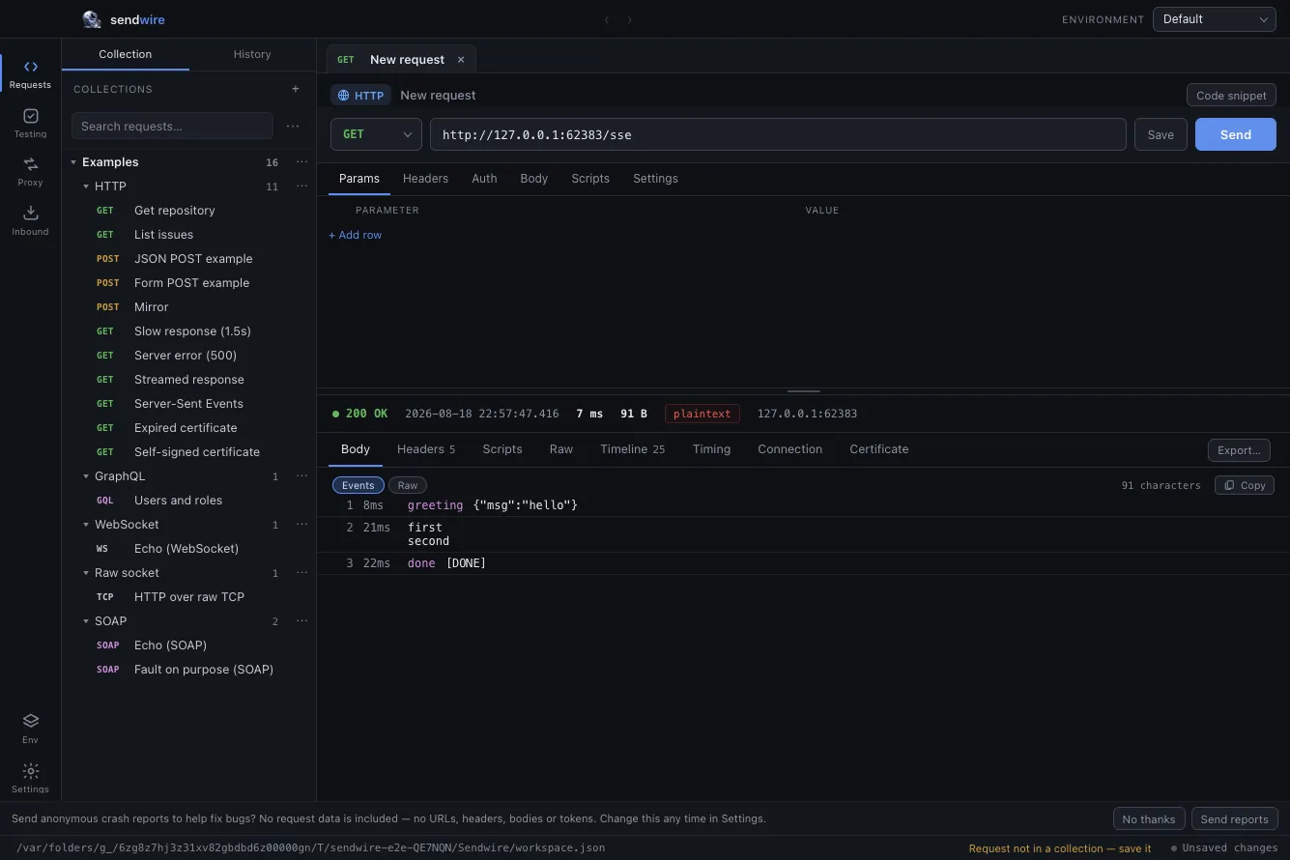Copy the response body

[x=1245, y=485]
